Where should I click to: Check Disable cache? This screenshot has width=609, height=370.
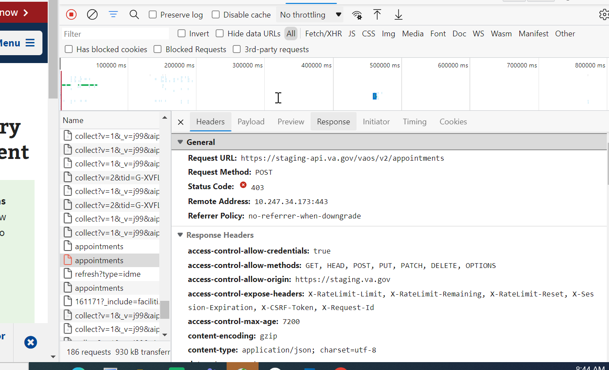[215, 14]
